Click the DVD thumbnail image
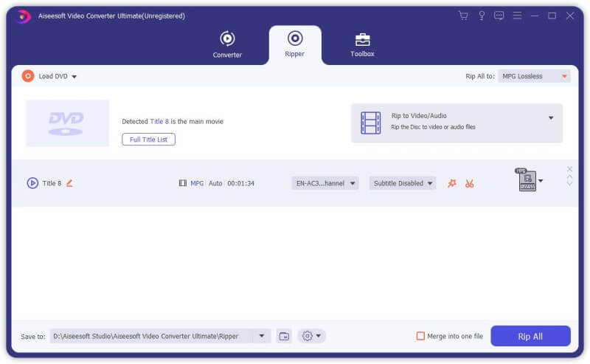Viewport: 590px width, 364px height. click(67, 123)
